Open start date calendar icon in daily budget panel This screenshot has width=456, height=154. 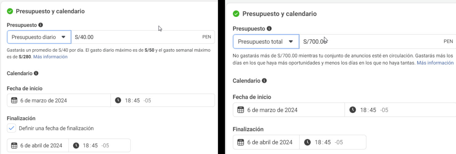tap(14, 100)
